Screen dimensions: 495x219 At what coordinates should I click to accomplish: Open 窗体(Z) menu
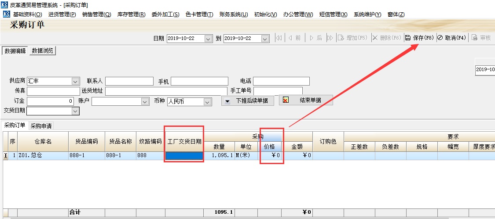coord(396,14)
